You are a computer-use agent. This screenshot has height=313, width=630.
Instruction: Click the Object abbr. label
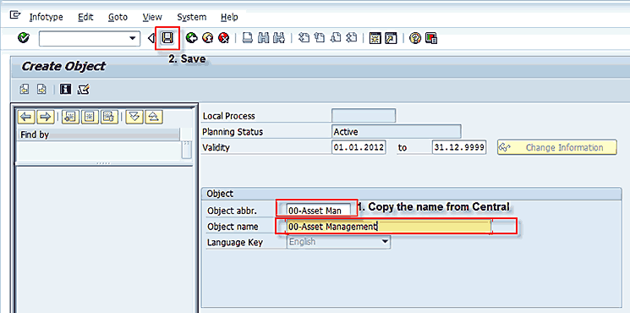pyautogui.click(x=232, y=211)
